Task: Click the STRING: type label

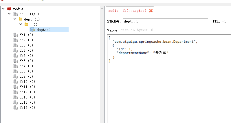Action: (114, 21)
